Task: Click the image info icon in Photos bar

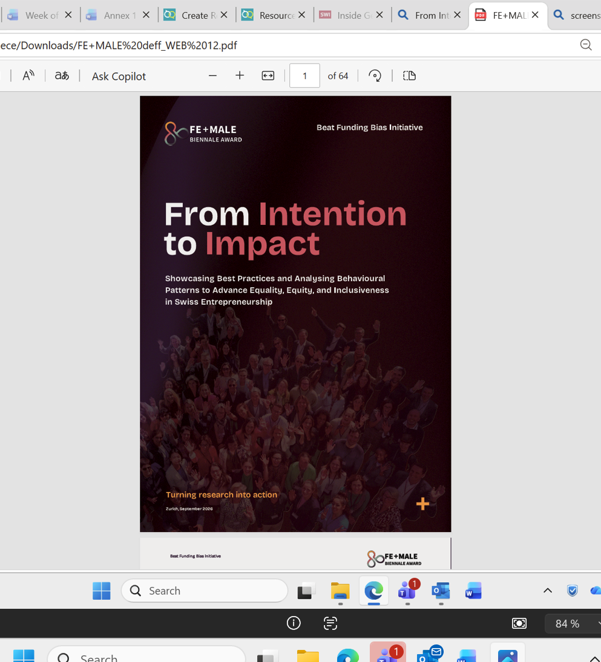Action: click(294, 623)
